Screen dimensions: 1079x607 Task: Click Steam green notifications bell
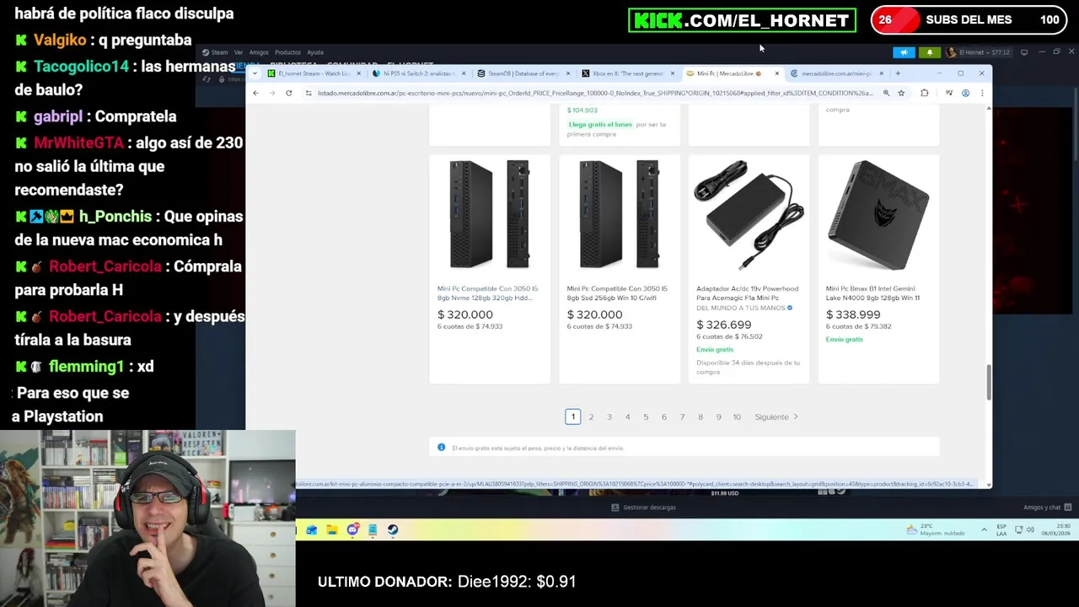click(x=930, y=52)
